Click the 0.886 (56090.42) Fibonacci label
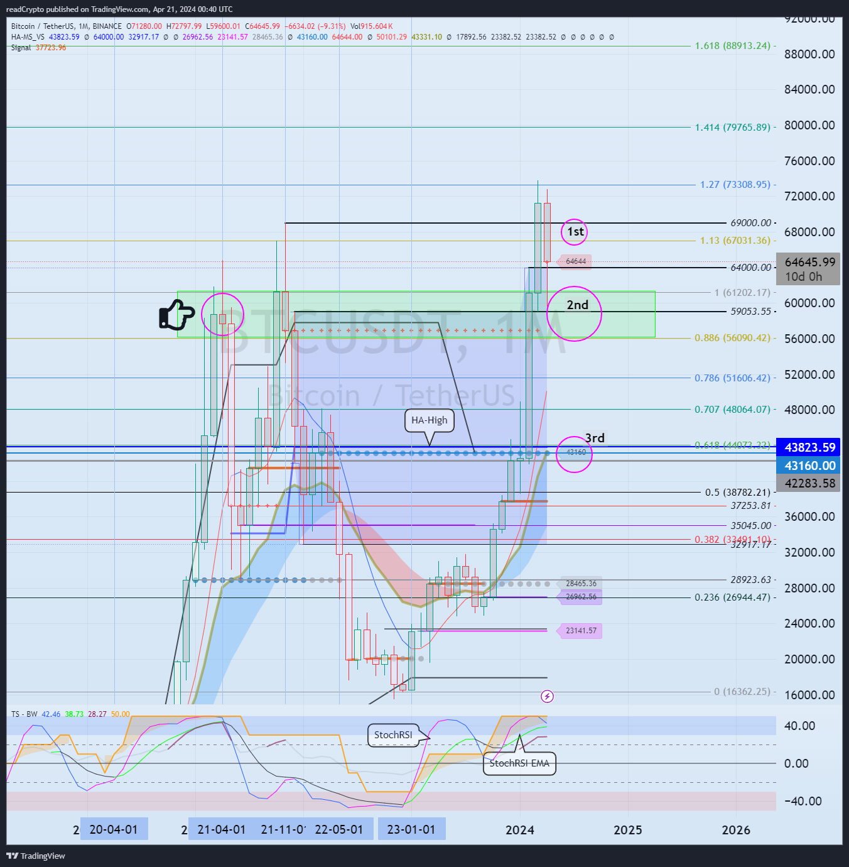The image size is (849, 867). 732,338
